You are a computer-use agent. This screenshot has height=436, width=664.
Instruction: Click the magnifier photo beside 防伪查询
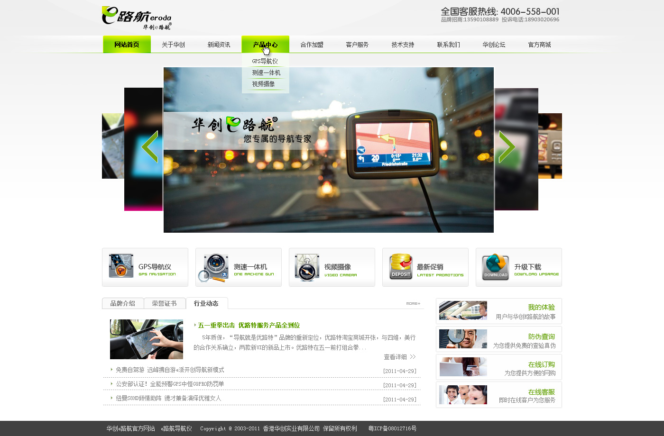(x=463, y=339)
